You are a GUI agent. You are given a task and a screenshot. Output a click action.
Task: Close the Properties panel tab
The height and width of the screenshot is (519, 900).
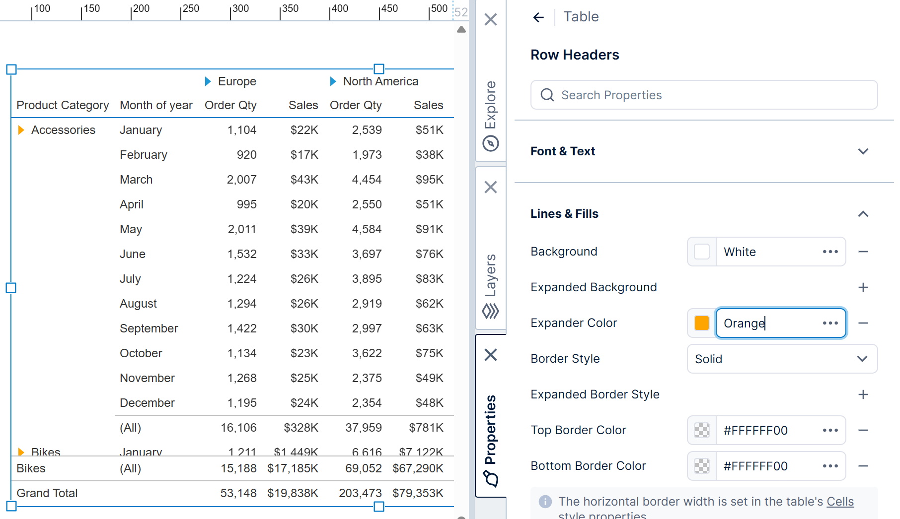(490, 355)
